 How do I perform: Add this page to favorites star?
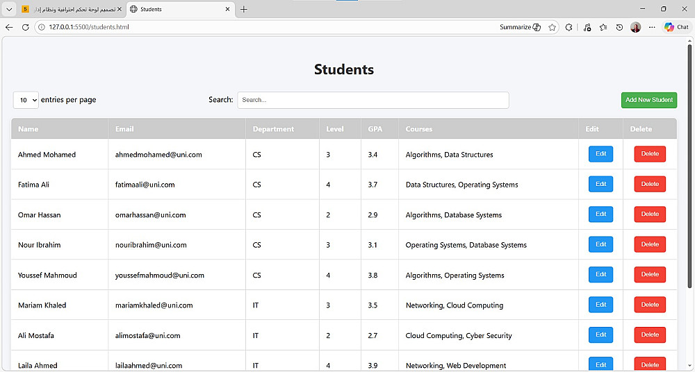pos(553,27)
